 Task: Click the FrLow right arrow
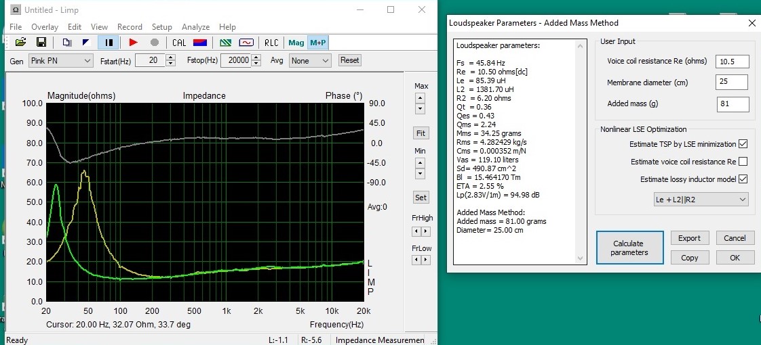[426, 260]
